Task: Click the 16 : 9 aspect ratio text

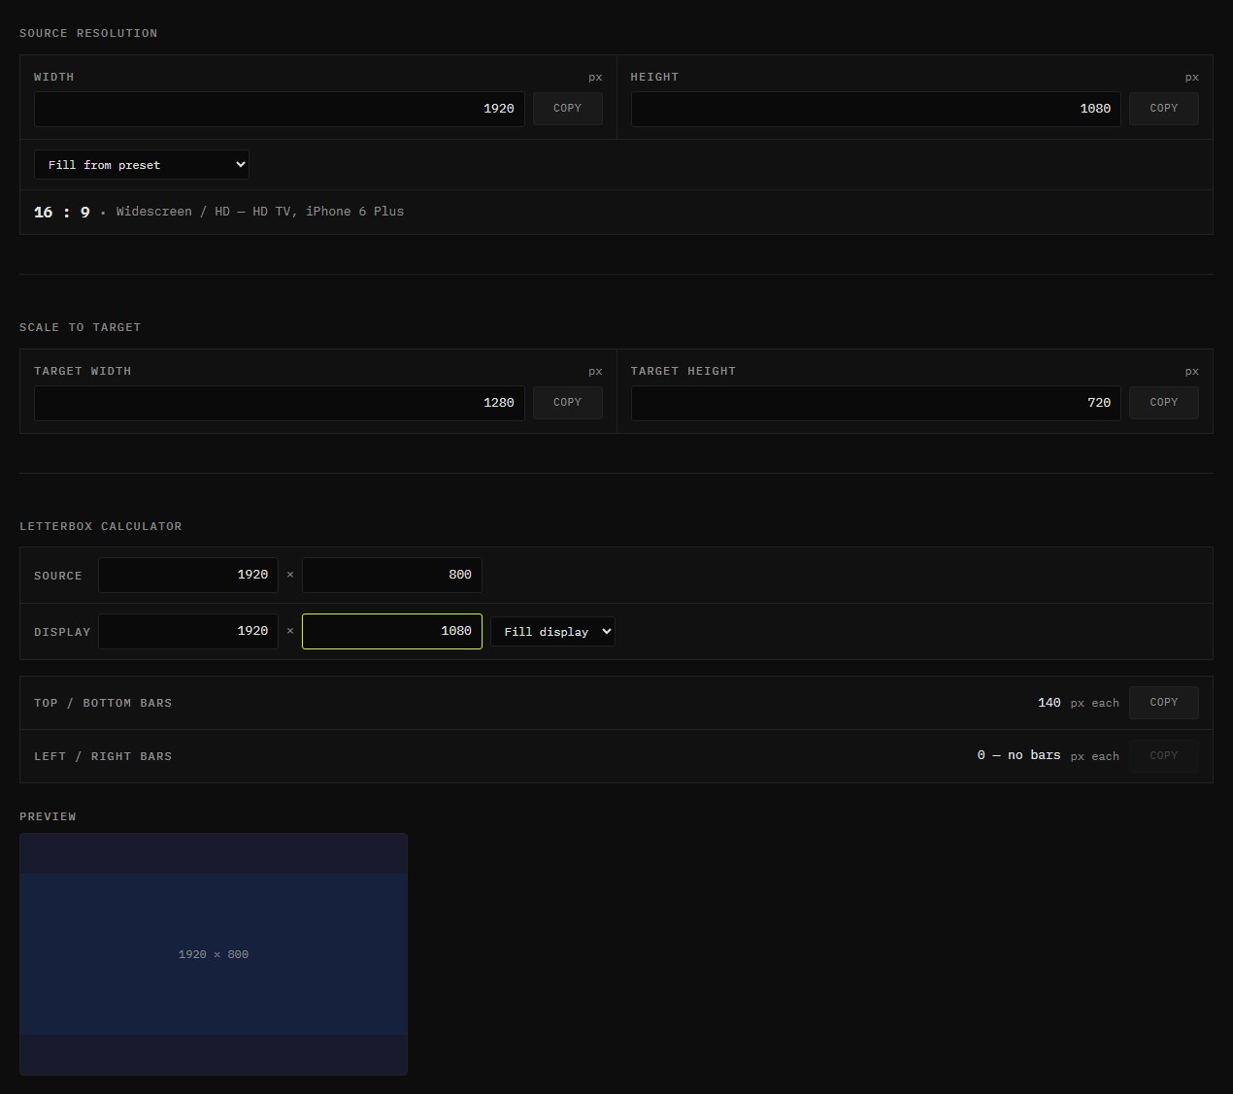Action: point(62,212)
